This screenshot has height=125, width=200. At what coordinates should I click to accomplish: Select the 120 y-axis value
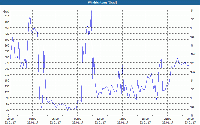click(x=7, y=92)
